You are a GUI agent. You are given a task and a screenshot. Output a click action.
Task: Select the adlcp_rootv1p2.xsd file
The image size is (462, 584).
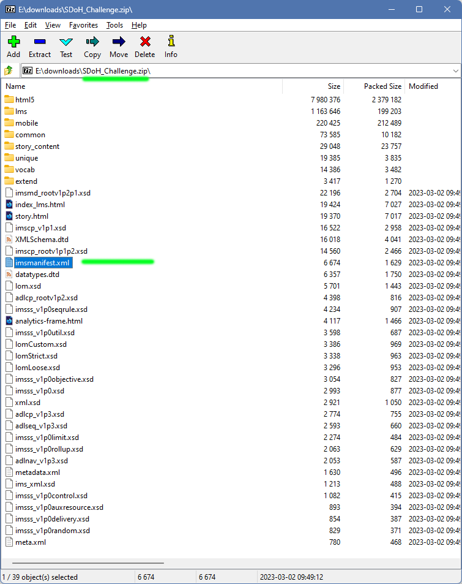(47, 298)
